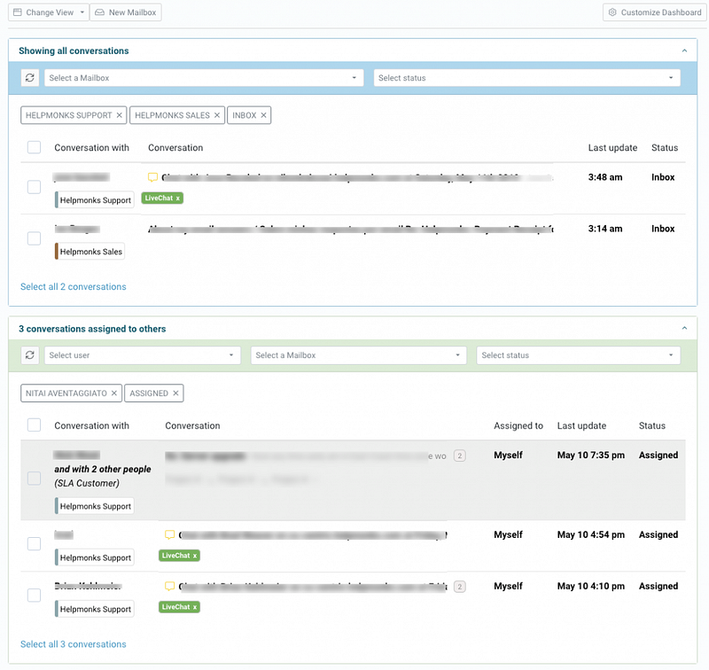Collapse the Showing all conversations panel

click(x=684, y=51)
